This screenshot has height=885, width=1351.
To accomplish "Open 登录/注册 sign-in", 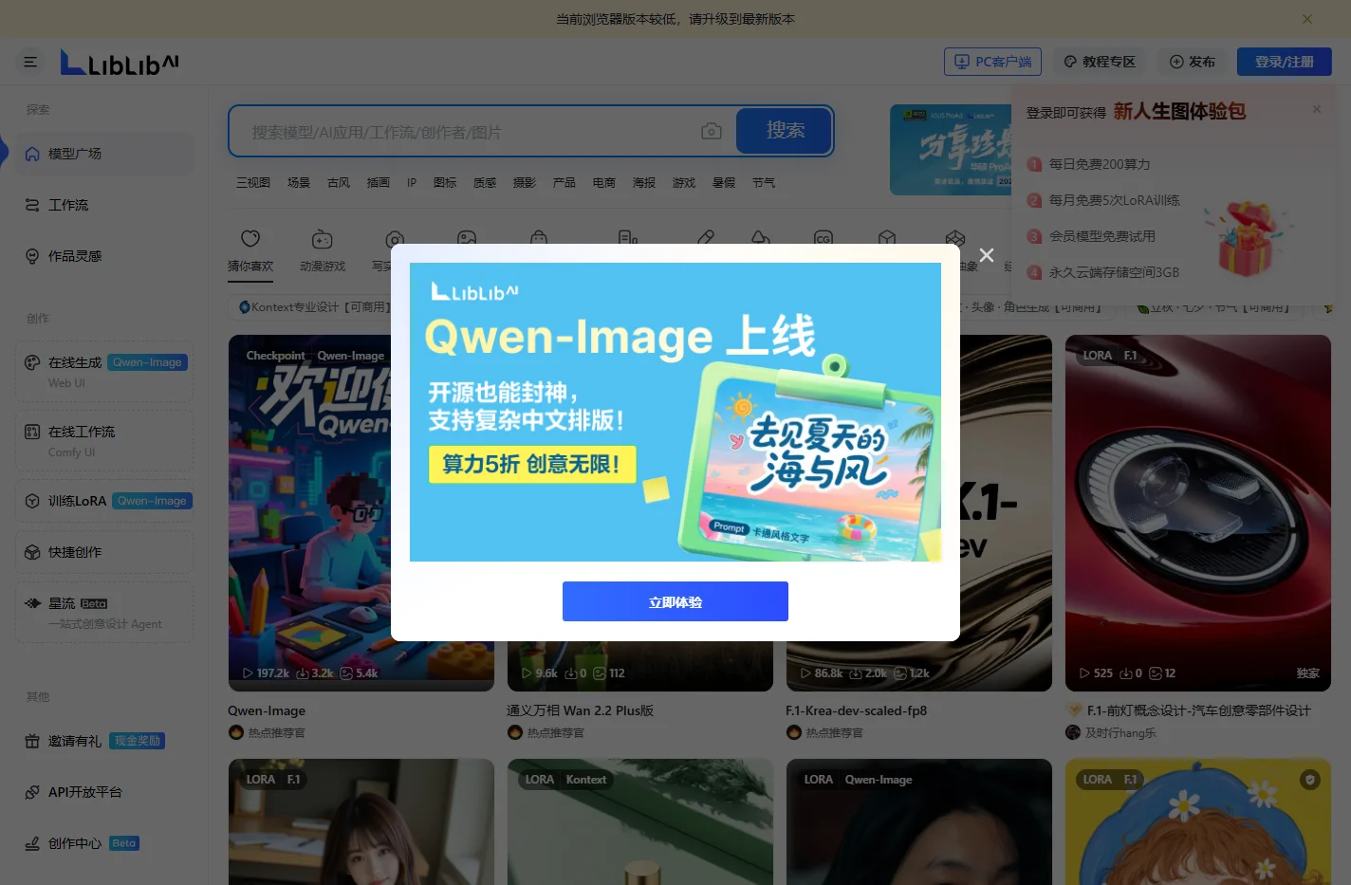I will tap(1285, 62).
